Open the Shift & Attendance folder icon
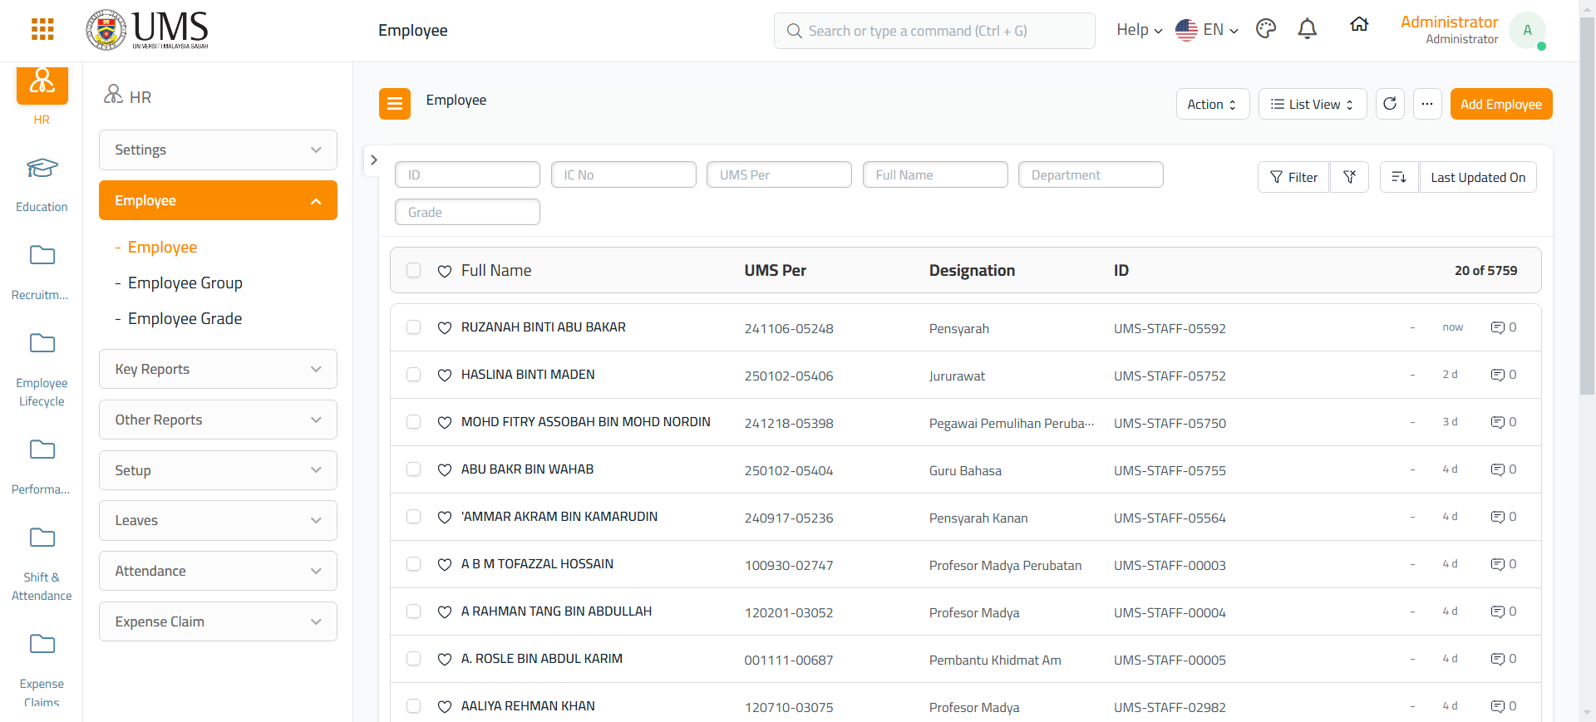The image size is (1596, 722). click(42, 538)
